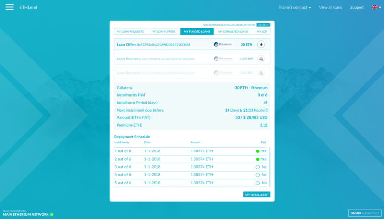Click the BAT token icon on first Loan Request

(x=261, y=59)
